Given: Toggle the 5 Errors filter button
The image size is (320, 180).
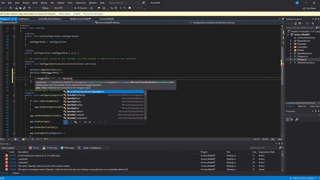Looking at the screenshot, I should tap(34, 148).
